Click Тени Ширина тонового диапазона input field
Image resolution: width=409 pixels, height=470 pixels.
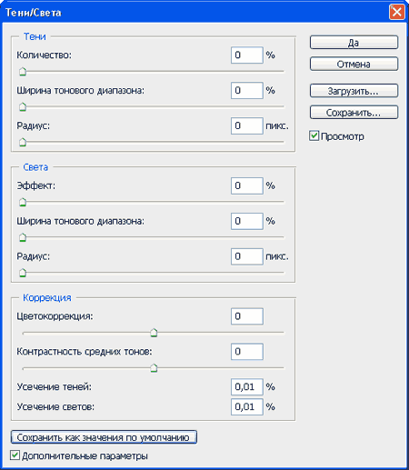pyautogui.click(x=247, y=90)
